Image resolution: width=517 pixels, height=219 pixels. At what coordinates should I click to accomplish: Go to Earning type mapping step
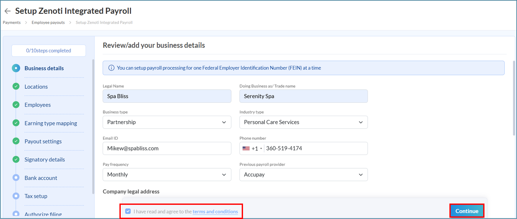pyautogui.click(x=51, y=123)
